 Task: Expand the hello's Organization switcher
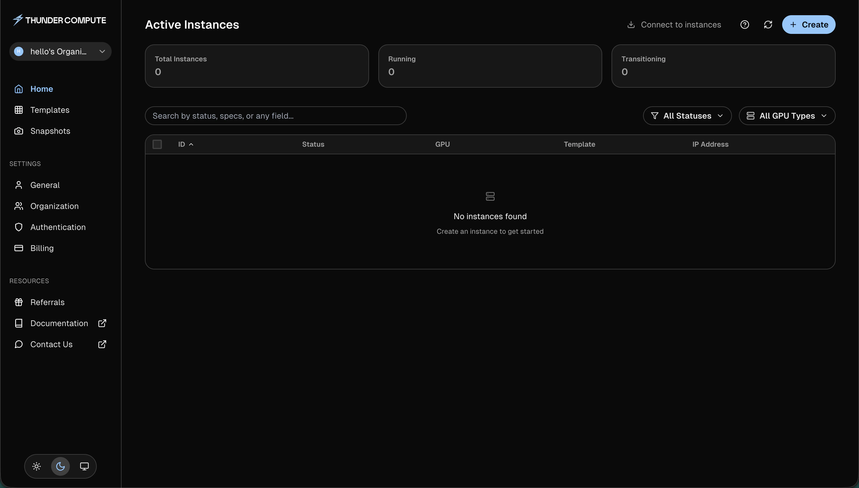click(60, 51)
